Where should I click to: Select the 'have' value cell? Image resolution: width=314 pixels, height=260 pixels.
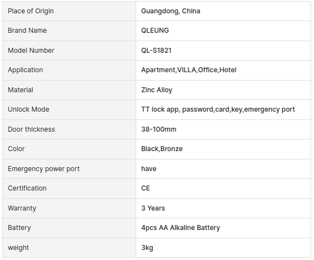(223, 169)
